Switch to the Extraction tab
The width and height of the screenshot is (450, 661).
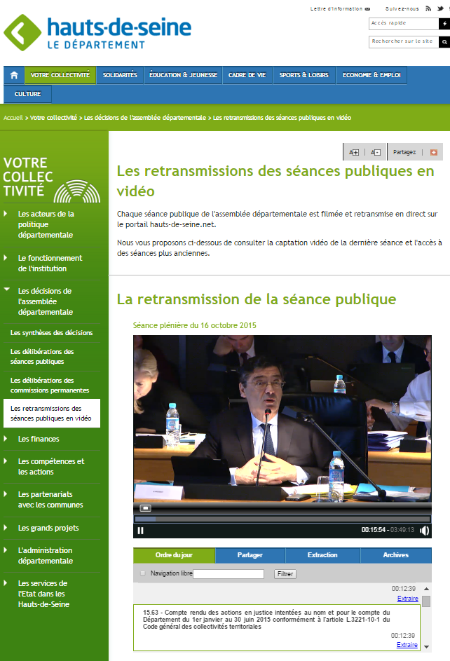point(322,555)
